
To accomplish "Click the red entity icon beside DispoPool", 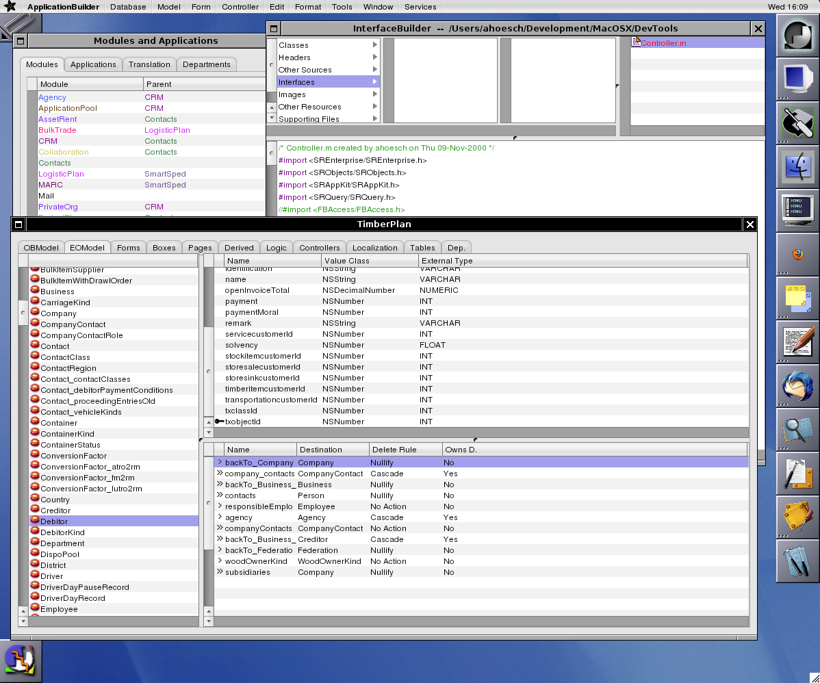I will [35, 553].
